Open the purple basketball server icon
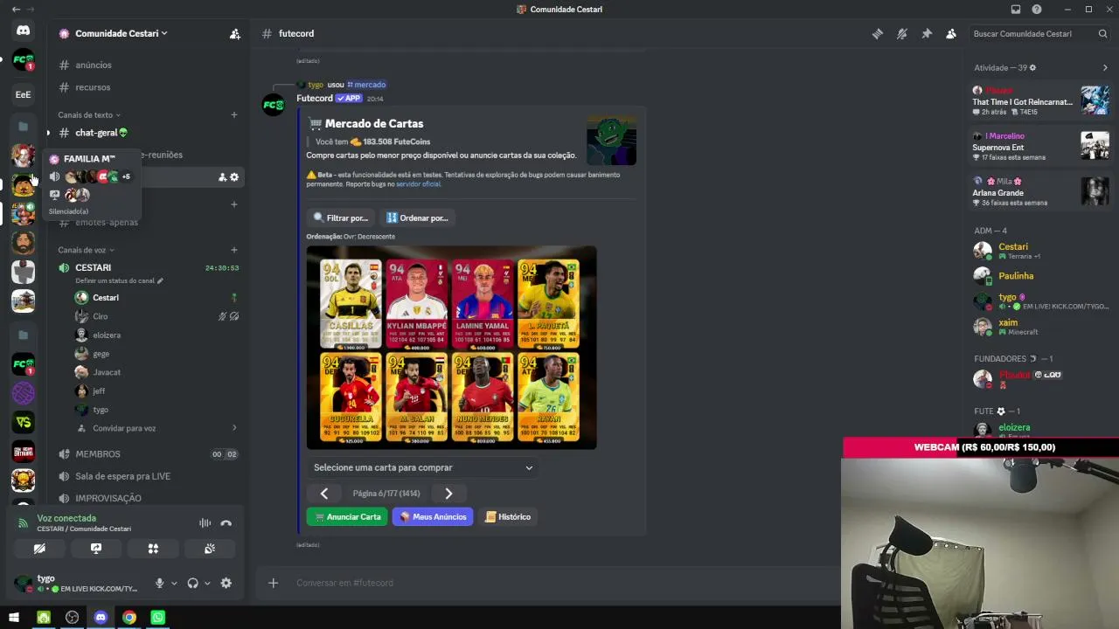 coord(23,393)
